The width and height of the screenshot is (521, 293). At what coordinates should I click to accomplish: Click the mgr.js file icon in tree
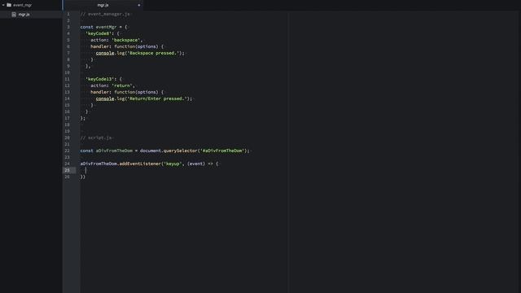point(14,15)
